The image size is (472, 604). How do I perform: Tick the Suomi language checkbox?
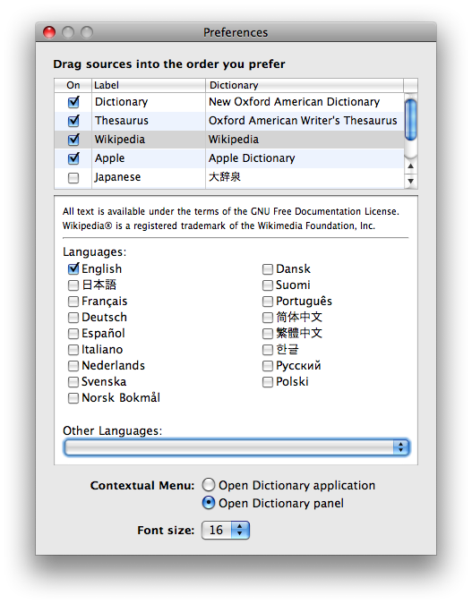(x=268, y=285)
